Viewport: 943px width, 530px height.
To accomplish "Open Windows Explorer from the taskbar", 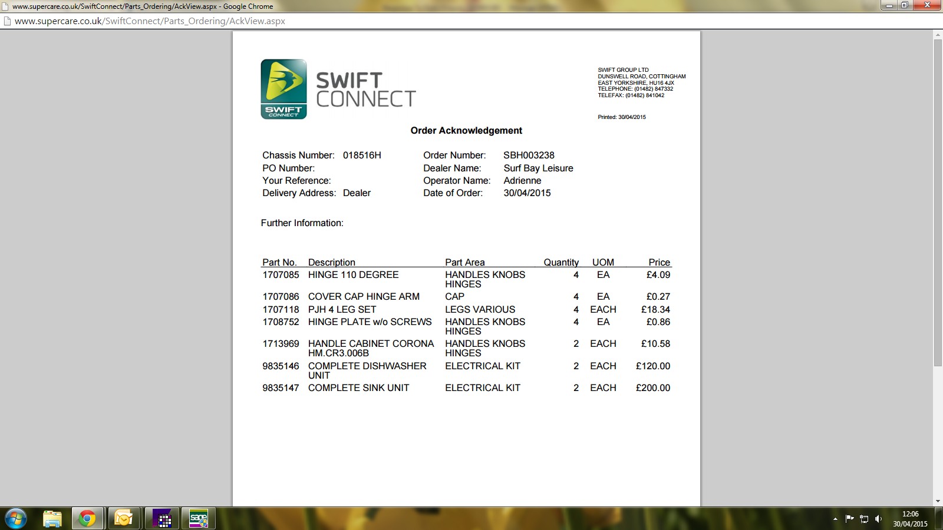I will point(52,519).
